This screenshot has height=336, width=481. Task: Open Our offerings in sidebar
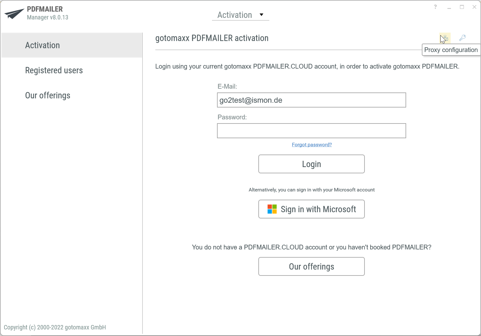(x=72, y=95)
